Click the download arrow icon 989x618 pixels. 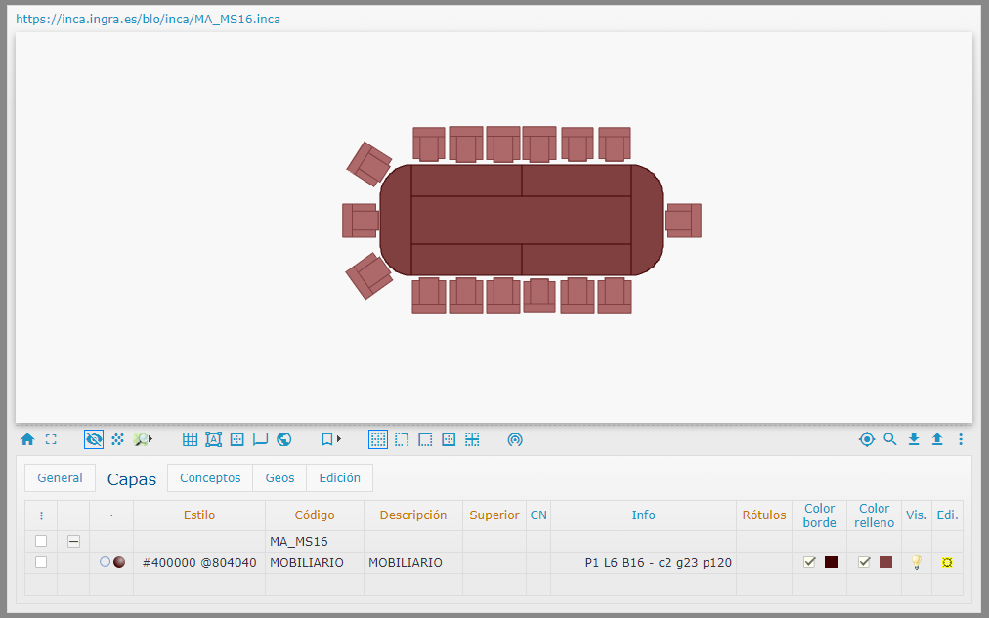click(914, 439)
